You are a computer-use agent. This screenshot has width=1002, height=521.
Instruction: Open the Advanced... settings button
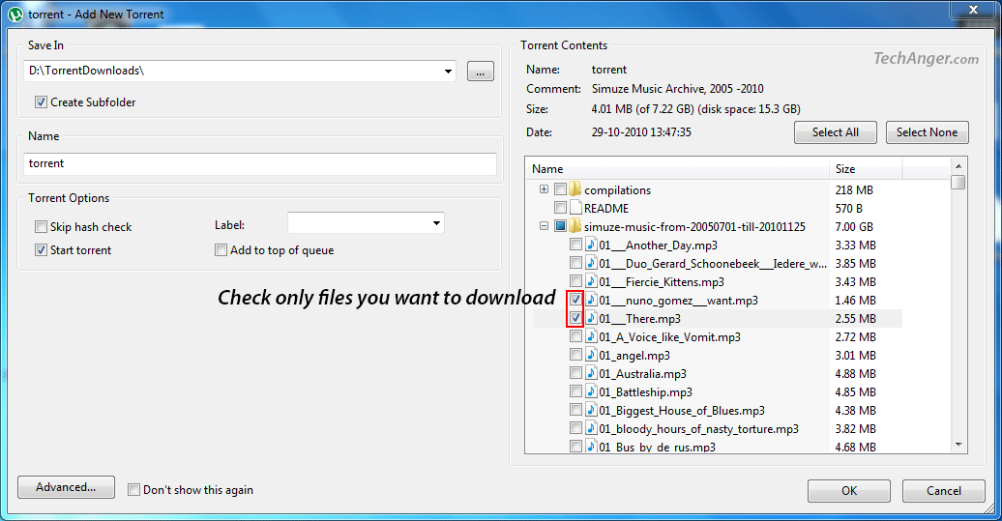(x=66, y=488)
